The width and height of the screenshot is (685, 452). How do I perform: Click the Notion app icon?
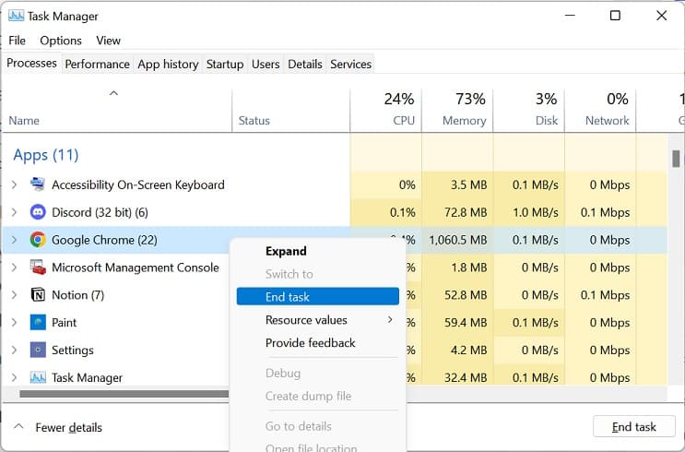38,294
